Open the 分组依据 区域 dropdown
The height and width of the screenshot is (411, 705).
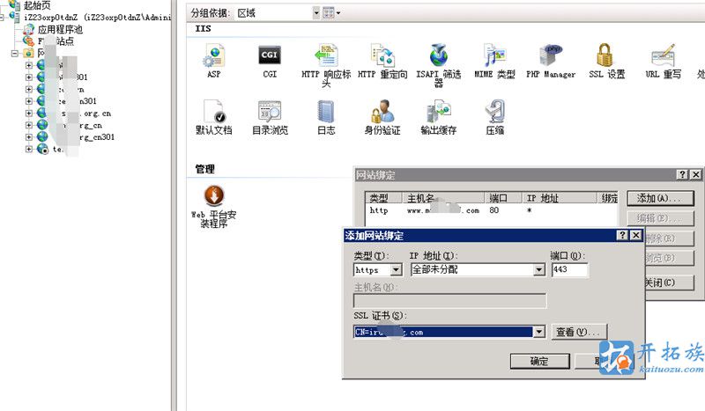pyautogui.click(x=316, y=13)
